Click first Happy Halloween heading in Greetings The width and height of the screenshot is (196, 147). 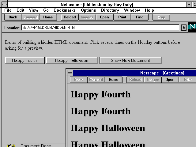coord(108,128)
